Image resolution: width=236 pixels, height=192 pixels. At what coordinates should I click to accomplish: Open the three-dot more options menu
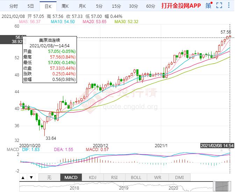tap(229, 6)
